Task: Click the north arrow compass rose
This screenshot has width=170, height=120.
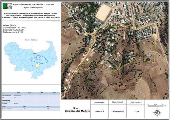Action: point(157,113)
